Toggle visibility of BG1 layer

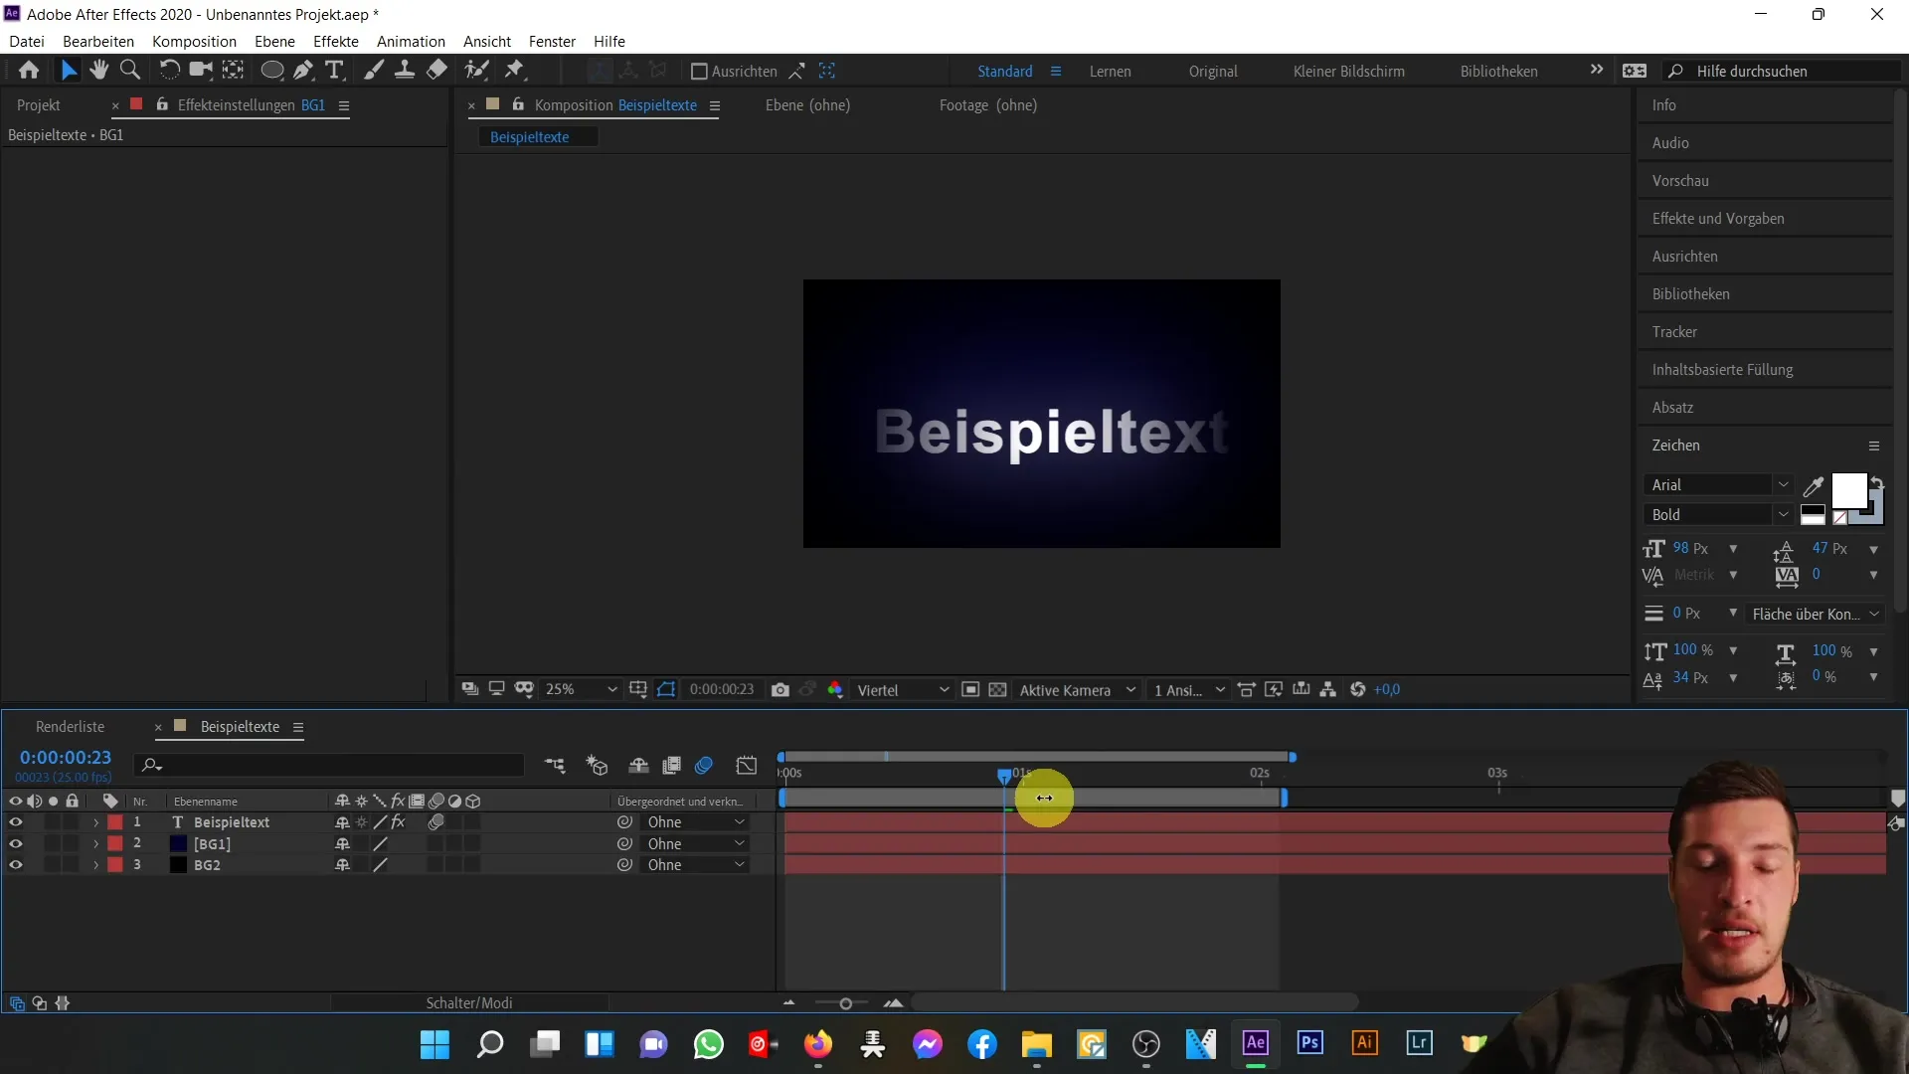15,843
